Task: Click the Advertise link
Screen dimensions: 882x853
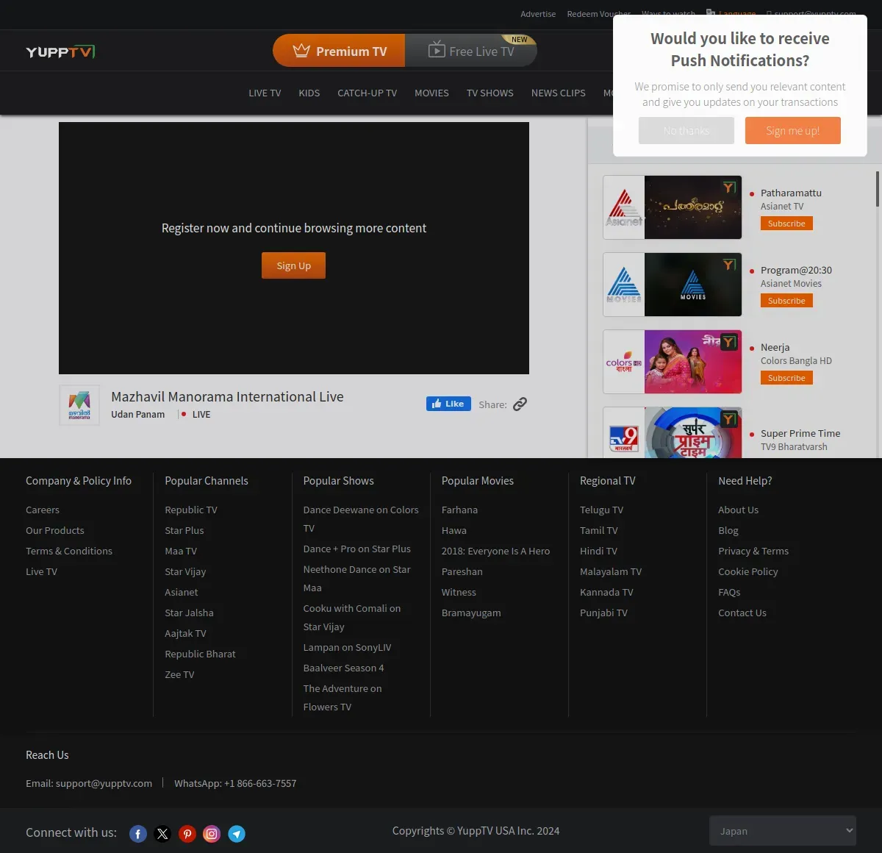Action: click(538, 14)
